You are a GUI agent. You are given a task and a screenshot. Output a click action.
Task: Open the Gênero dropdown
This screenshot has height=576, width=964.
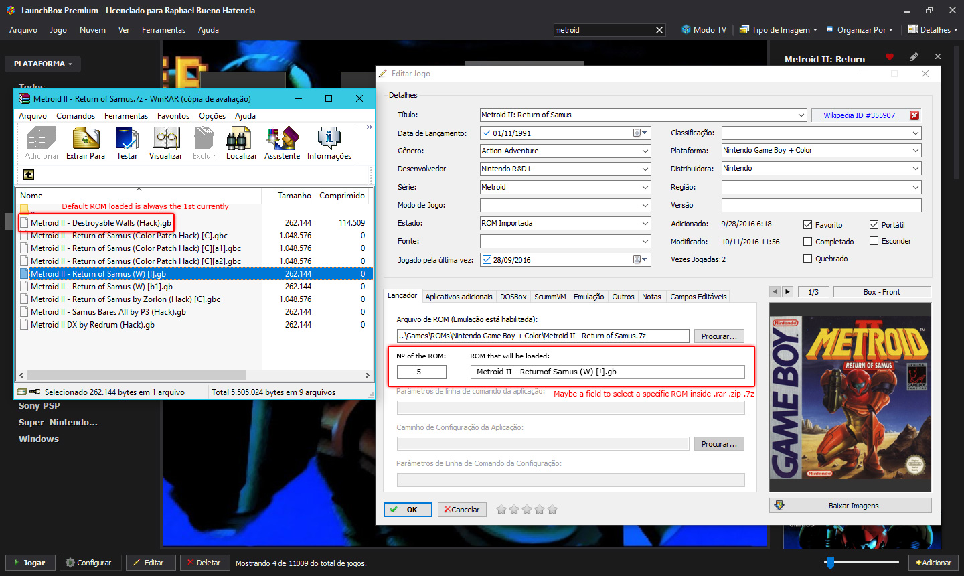point(645,151)
